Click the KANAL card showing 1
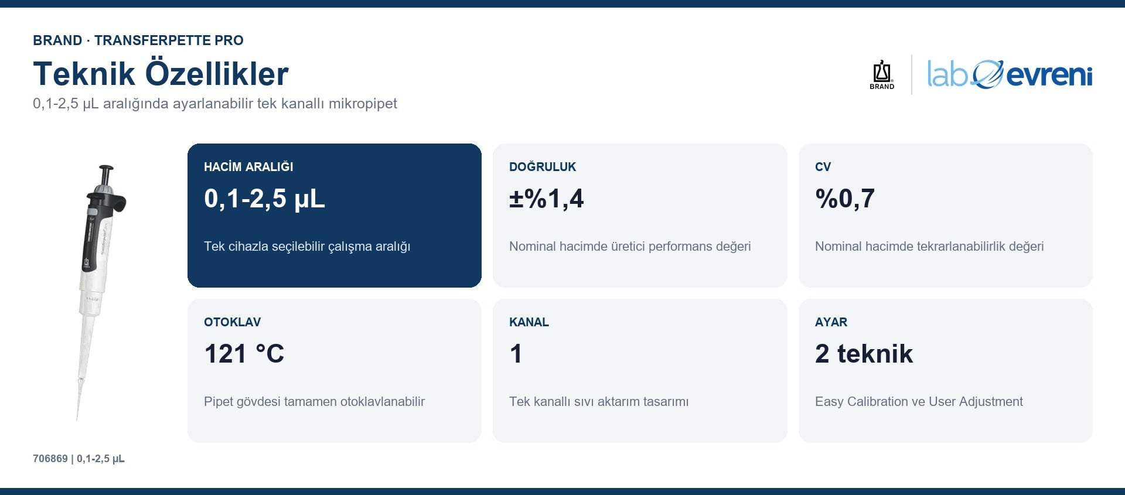Image resolution: width=1125 pixels, height=495 pixels. coord(640,371)
